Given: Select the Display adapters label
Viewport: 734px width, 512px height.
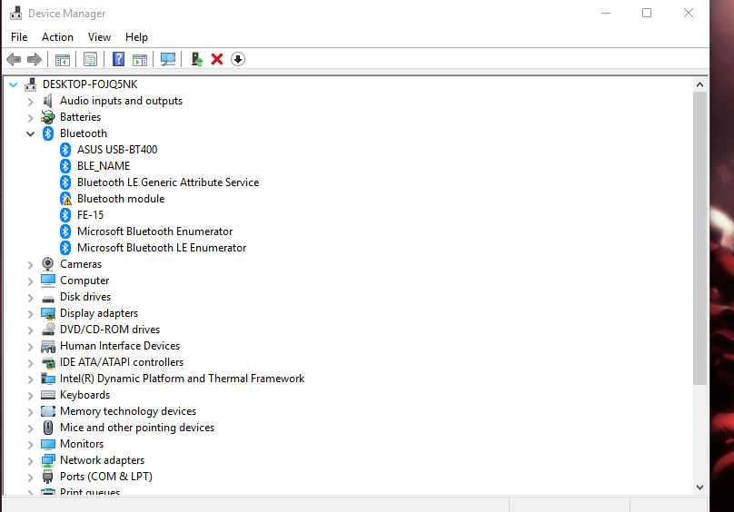Looking at the screenshot, I should (x=99, y=313).
